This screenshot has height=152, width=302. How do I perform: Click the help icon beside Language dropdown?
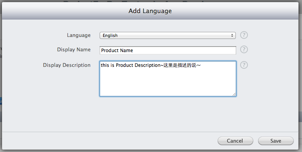point(244,35)
